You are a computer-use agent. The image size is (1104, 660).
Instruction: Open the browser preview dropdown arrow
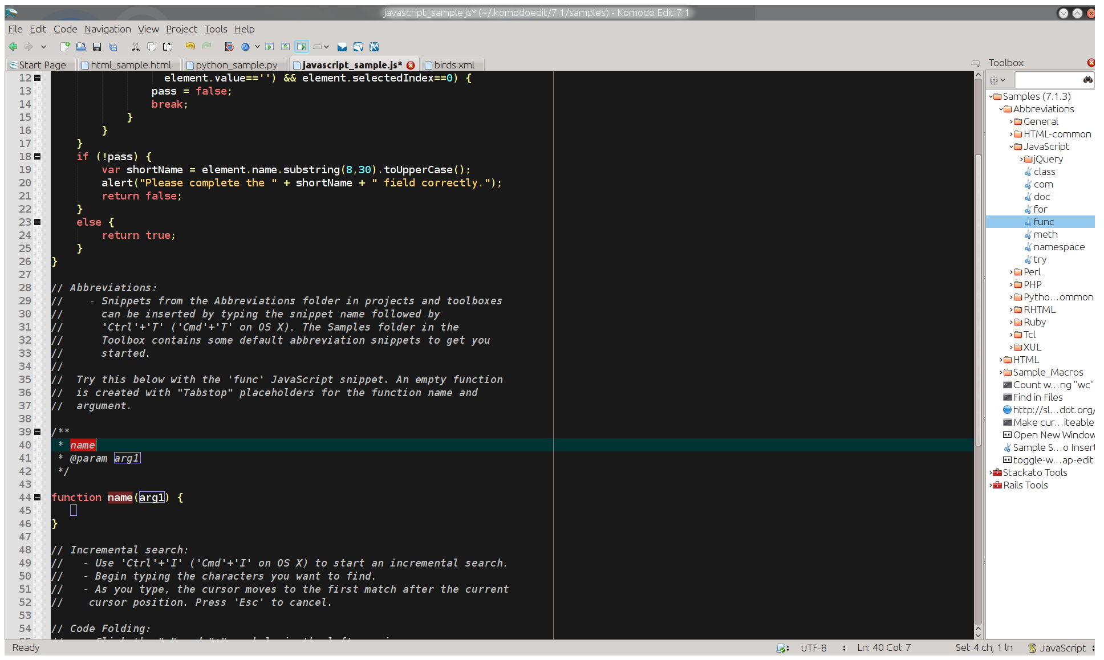click(257, 47)
